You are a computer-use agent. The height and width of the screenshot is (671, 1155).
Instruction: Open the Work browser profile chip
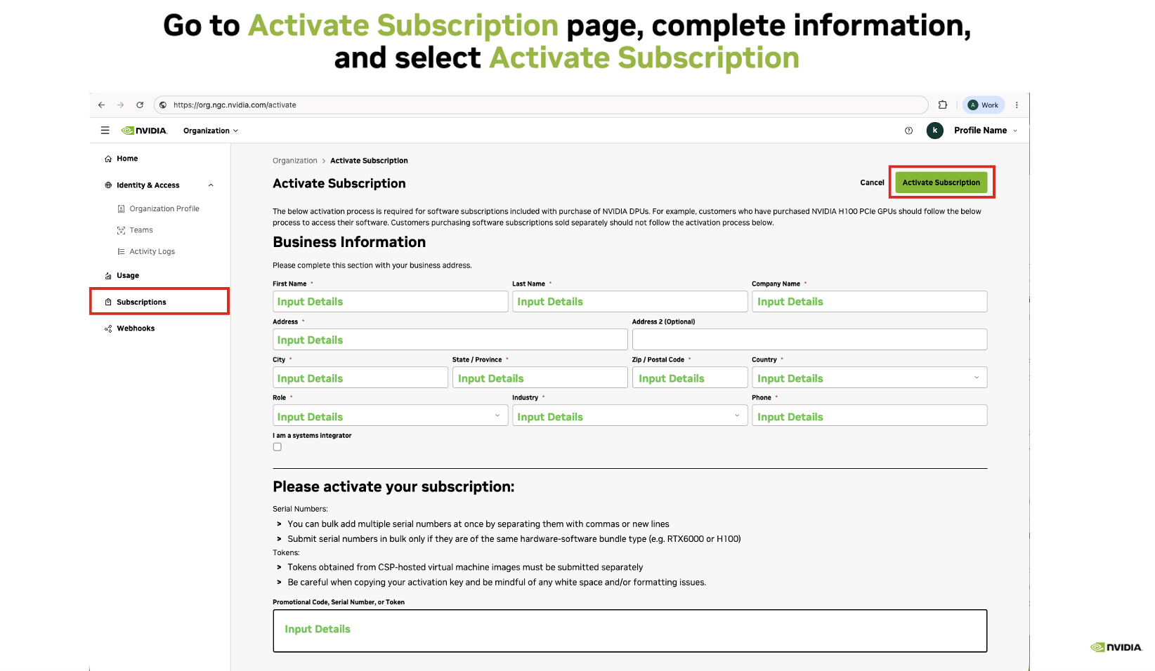pyautogui.click(x=983, y=105)
